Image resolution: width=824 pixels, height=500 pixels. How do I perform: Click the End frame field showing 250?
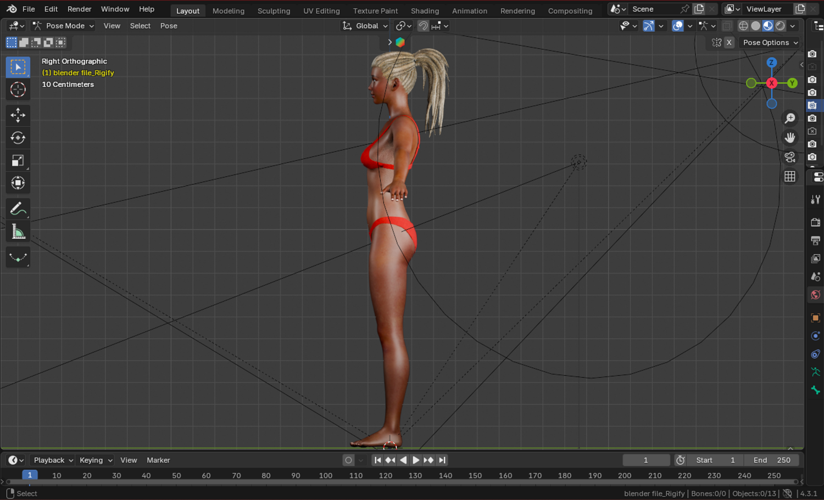coord(772,460)
